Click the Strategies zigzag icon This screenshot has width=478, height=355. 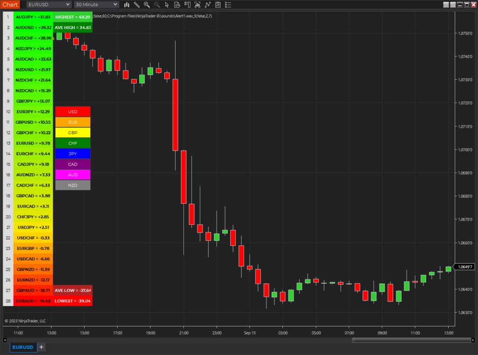(207, 5)
